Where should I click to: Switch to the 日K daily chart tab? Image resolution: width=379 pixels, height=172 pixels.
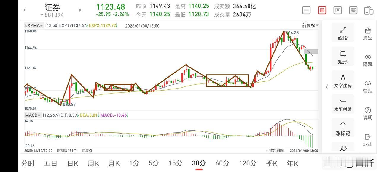coord(72,163)
